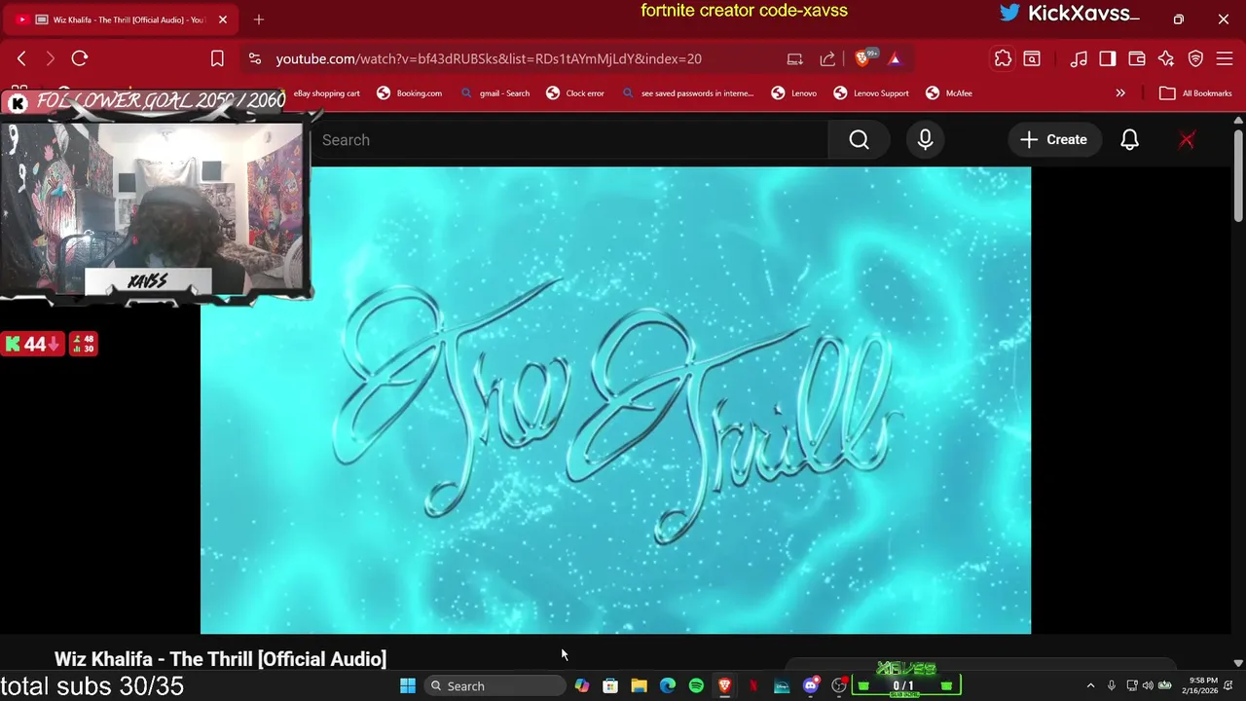
Task: Open Brave VPN shield icon
Action: tap(1196, 58)
